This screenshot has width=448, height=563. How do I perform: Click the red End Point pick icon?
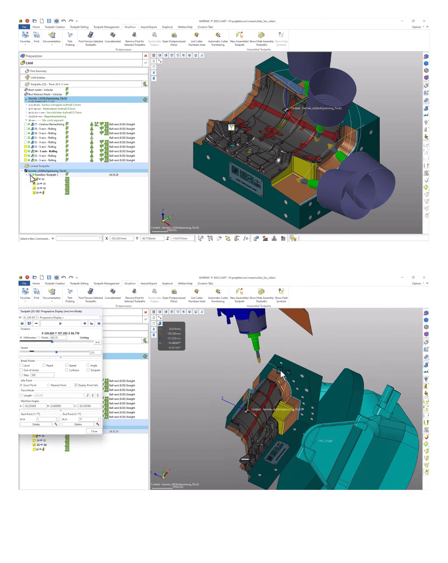pyautogui.click(x=98, y=424)
